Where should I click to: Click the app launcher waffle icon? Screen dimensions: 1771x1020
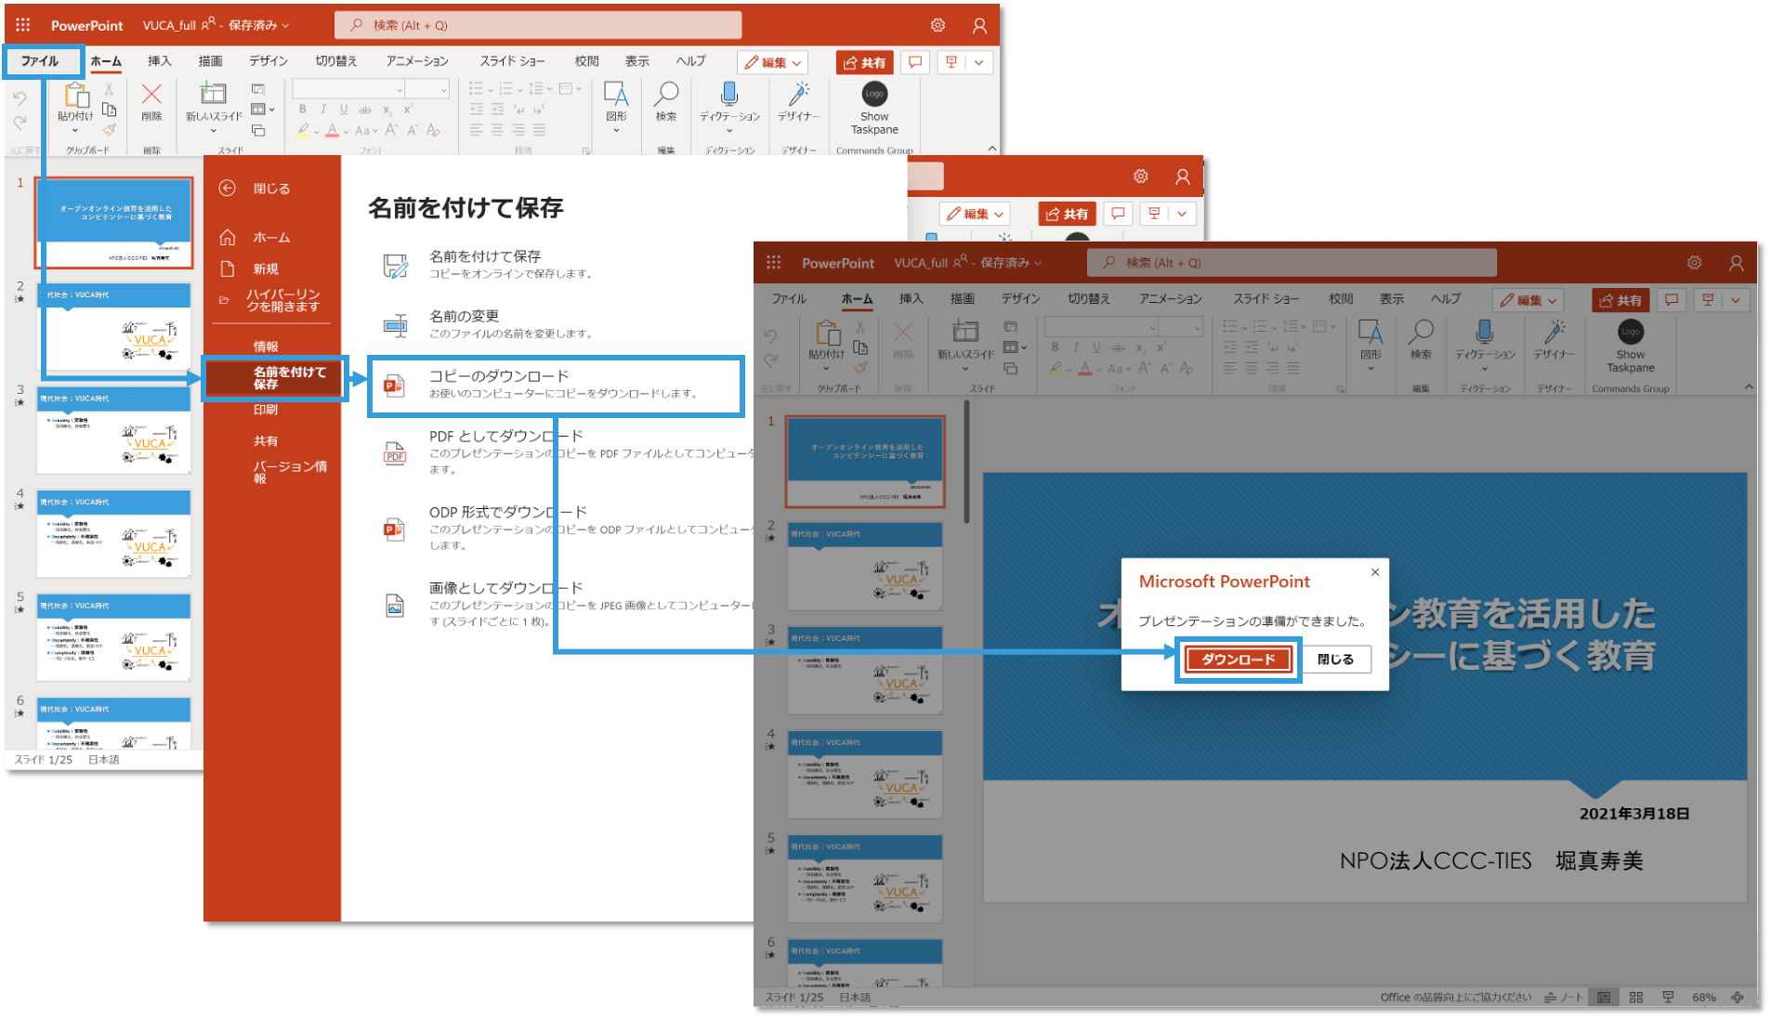(x=22, y=25)
